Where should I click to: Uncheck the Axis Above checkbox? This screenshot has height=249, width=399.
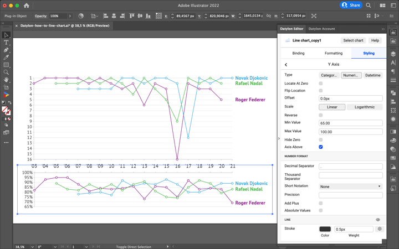pos(321,147)
